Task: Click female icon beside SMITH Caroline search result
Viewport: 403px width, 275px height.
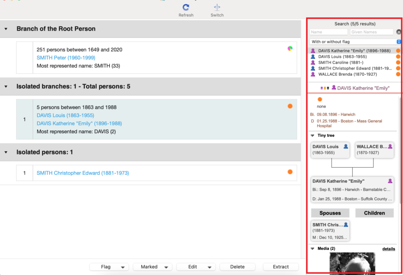Action: point(313,62)
